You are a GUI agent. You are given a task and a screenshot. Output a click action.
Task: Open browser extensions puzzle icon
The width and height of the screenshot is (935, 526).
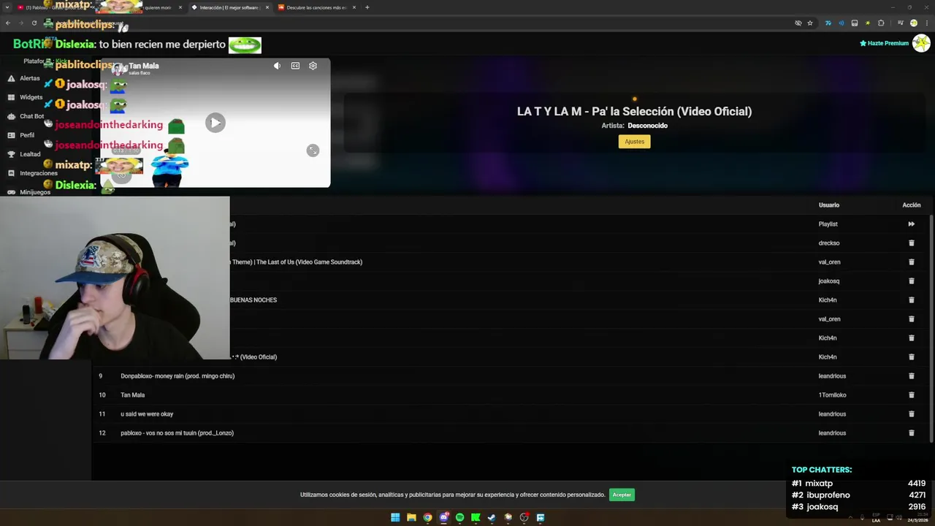tap(881, 23)
